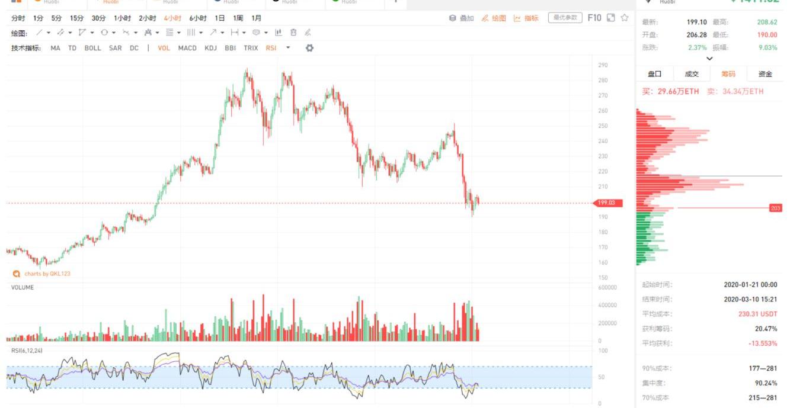Screen dimensions: 803x408
Task: Expand the price details chevron
Action: click(x=709, y=59)
